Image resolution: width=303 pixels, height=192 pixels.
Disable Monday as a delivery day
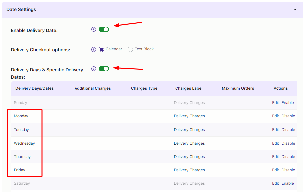[x=288, y=116]
